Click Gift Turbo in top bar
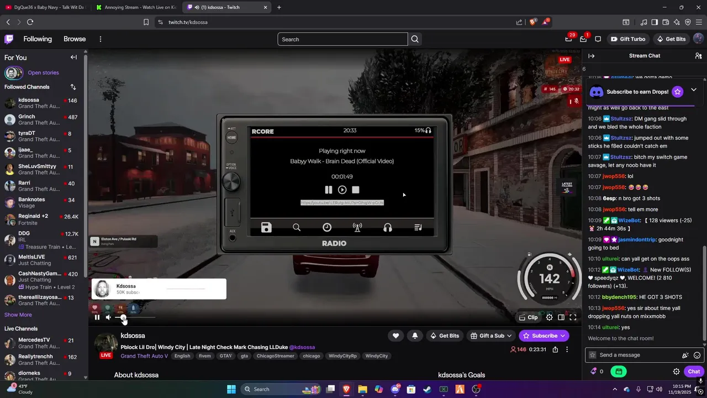Image resolution: width=707 pixels, height=398 pixels. 628,39
